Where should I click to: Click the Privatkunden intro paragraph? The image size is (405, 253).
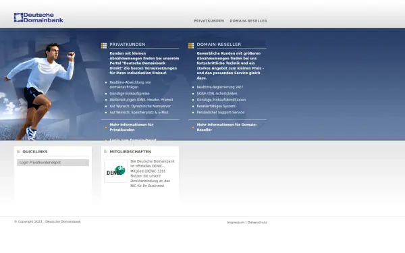[x=144, y=63]
